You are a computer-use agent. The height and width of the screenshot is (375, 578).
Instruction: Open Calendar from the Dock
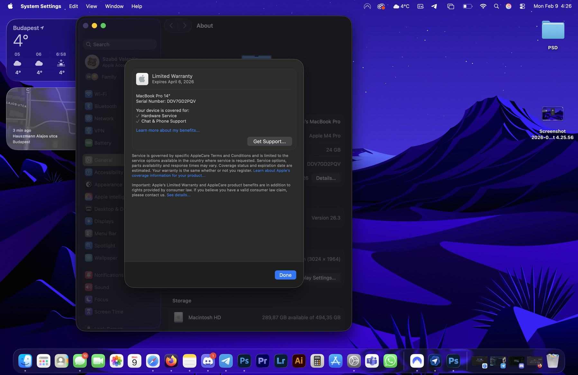coord(134,361)
